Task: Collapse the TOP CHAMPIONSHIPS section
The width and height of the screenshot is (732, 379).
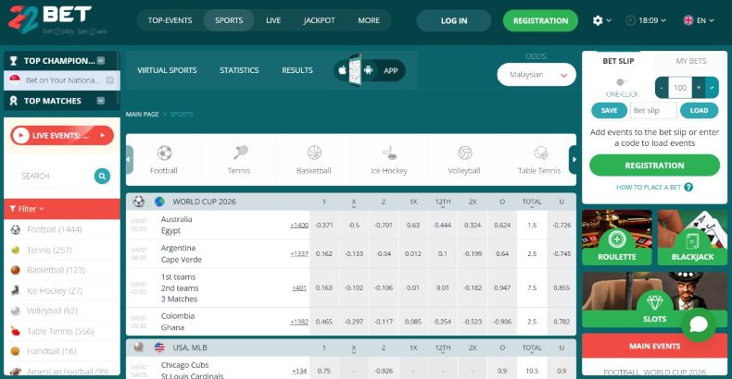Action: [101, 60]
